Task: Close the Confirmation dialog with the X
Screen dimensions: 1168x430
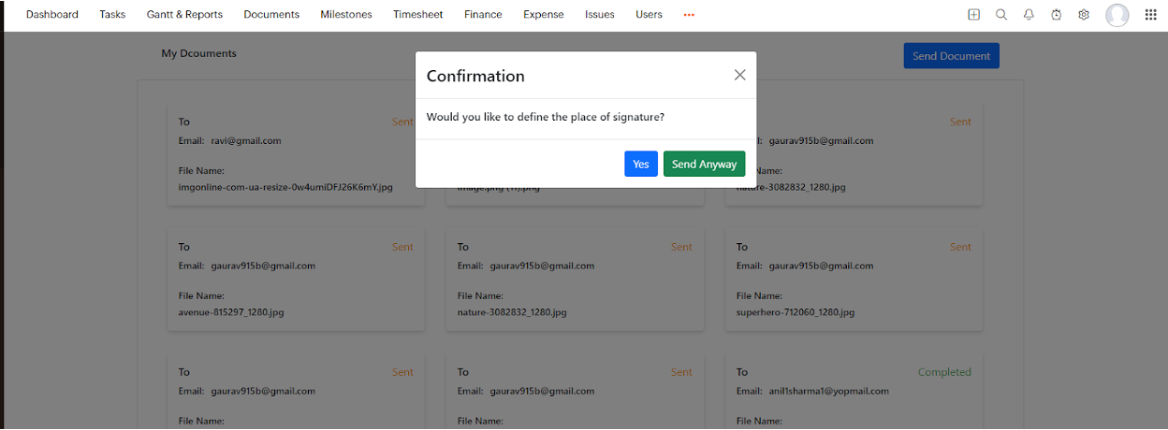Action: (739, 75)
